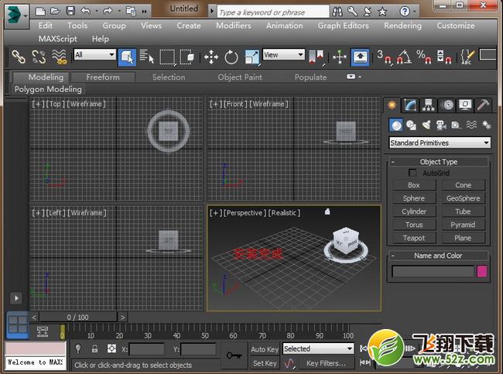Click the magenta object color swatch

point(482,271)
